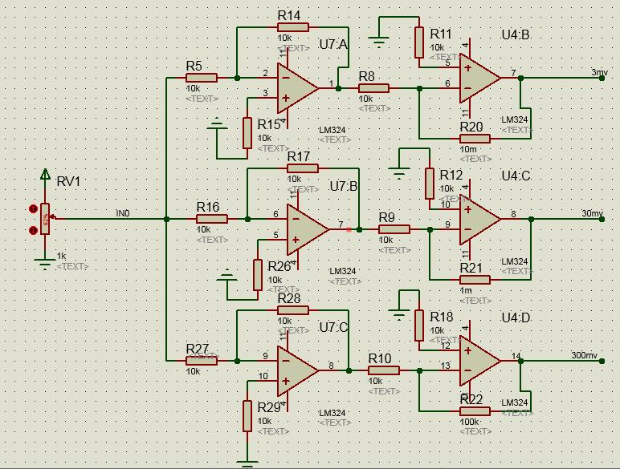Click the 100k value under R22

[469, 422]
